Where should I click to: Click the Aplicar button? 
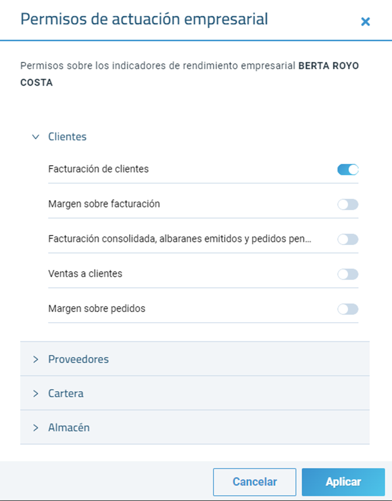click(x=343, y=482)
